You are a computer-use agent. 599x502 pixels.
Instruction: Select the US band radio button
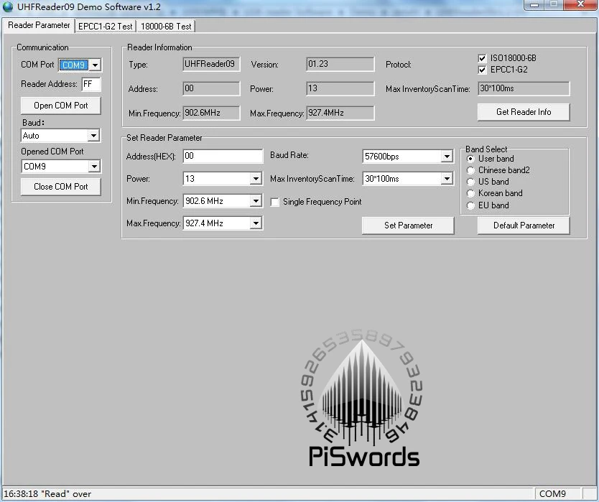470,182
